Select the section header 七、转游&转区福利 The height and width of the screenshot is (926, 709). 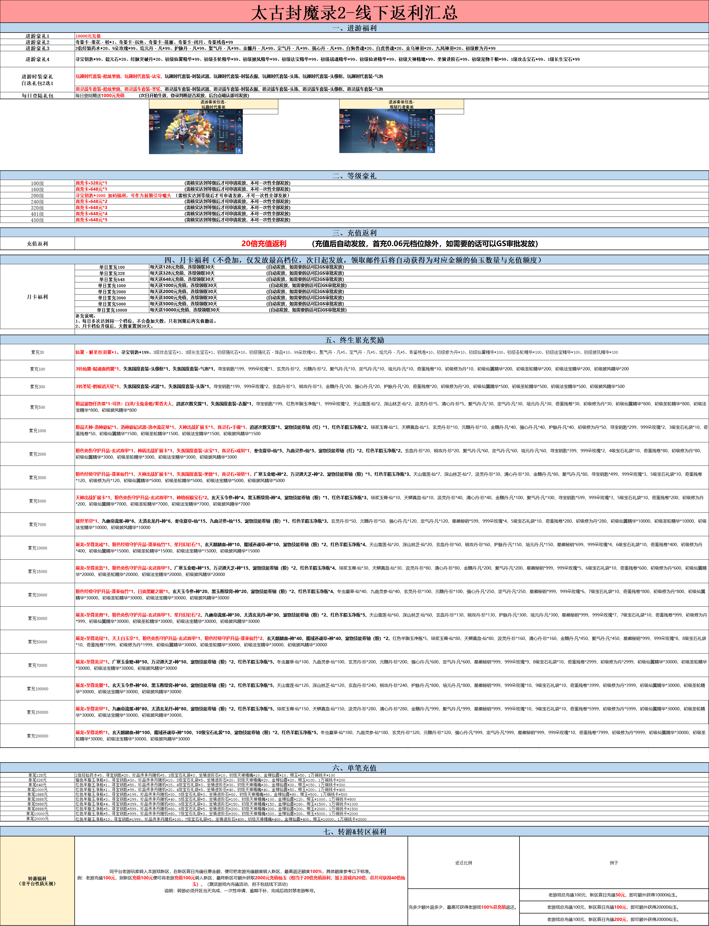[x=354, y=831]
